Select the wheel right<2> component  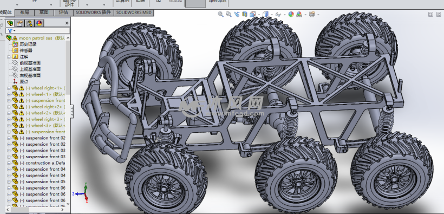(45, 107)
